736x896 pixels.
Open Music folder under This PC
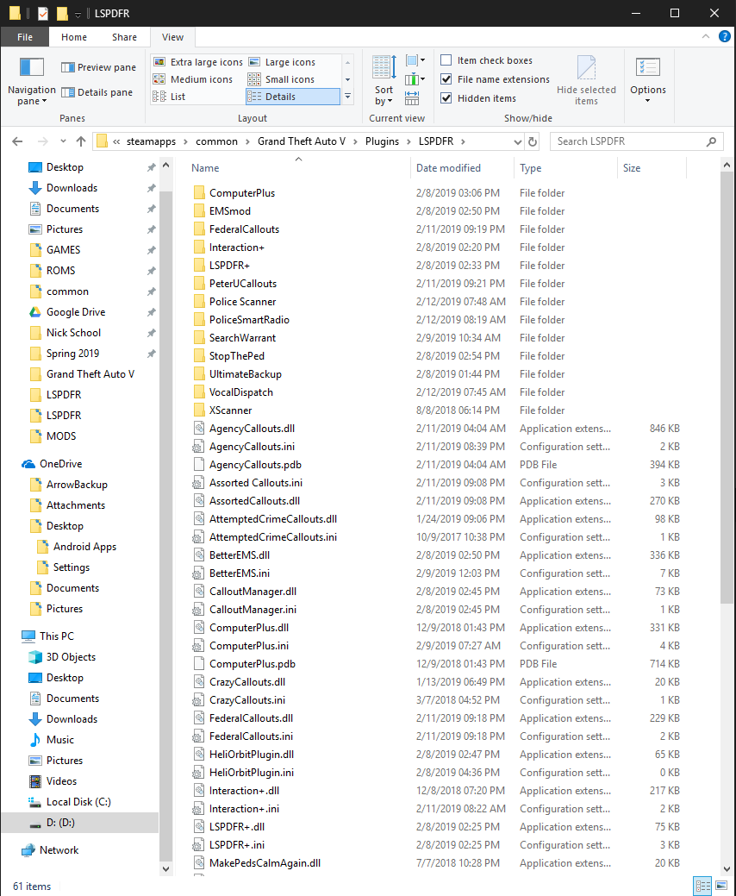[60, 740]
